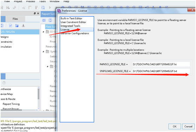Image resolution: width=196 pixels, height=132 pixels.
Task: Click the Save As toolbar icon
Action: [8, 8]
